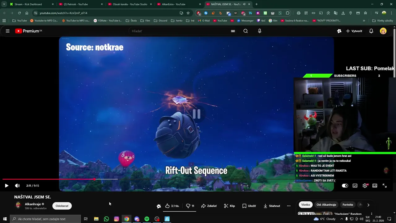The height and width of the screenshot is (223, 396).
Task: Open YouTube notifications bell
Action: point(371,31)
